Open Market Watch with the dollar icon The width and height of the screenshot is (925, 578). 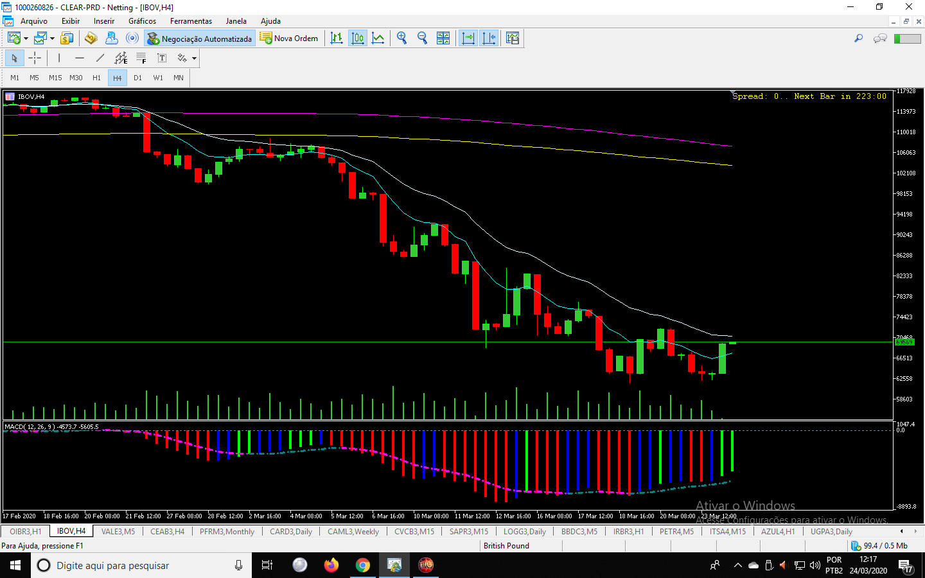67,39
